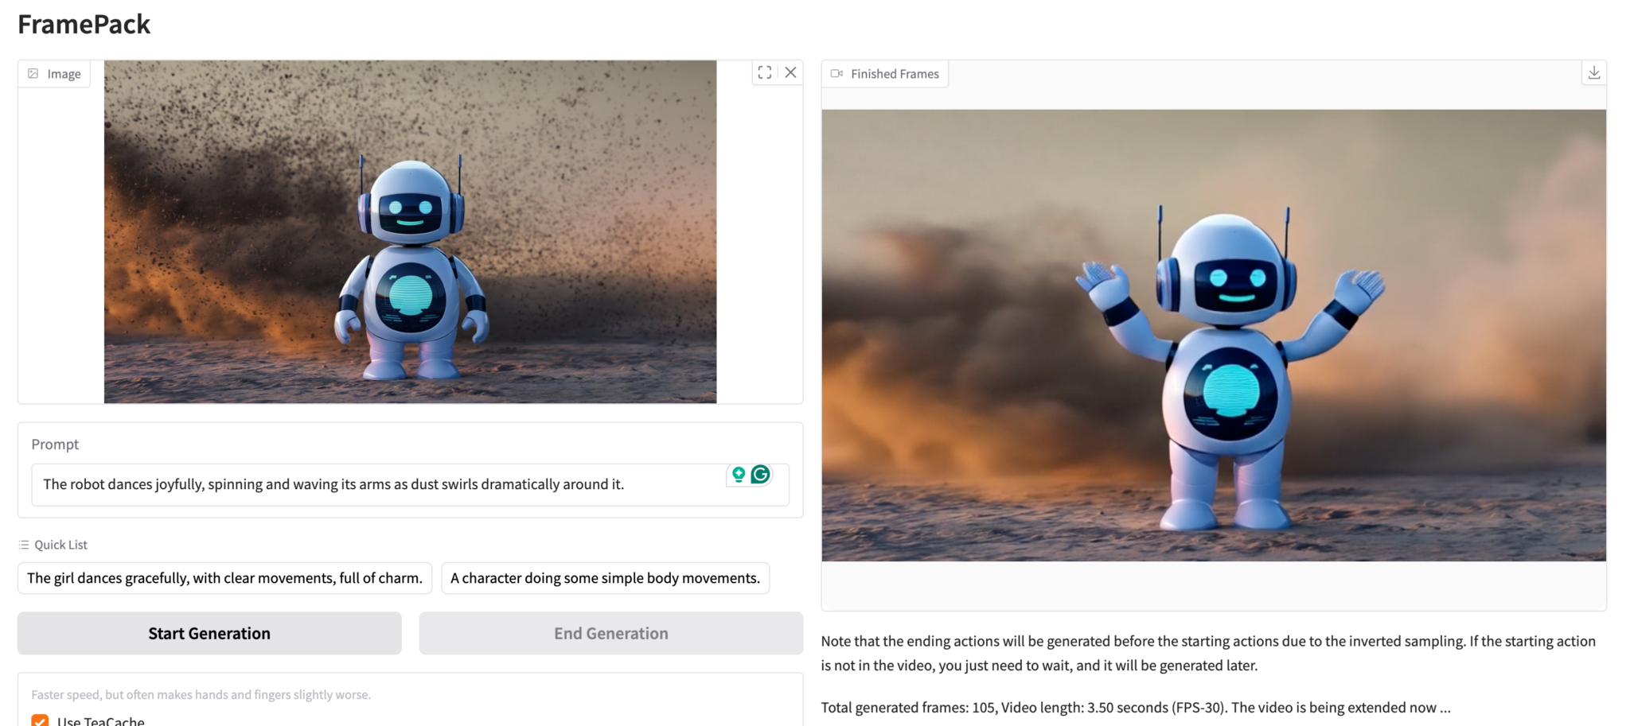Click the total generated frames status text
Viewport: 1630px width, 726px height.
(1135, 708)
